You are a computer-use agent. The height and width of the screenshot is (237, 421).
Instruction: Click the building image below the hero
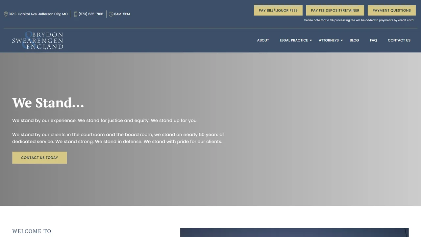pos(294,232)
